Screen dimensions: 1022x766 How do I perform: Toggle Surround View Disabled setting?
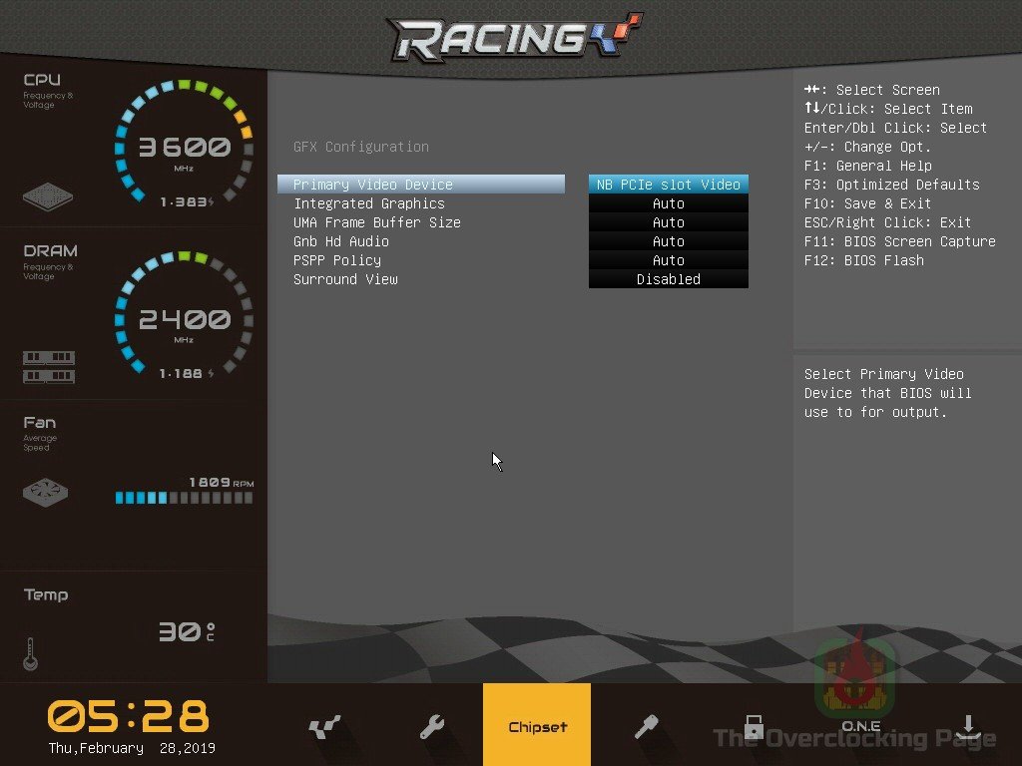(668, 279)
